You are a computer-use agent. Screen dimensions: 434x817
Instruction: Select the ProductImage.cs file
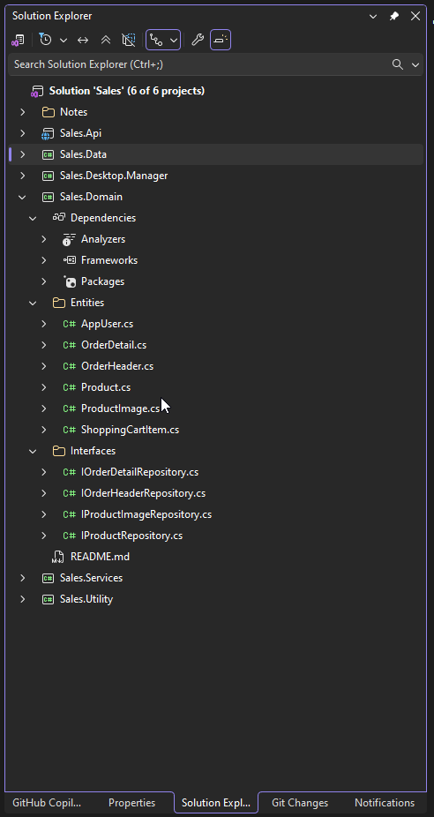click(120, 408)
